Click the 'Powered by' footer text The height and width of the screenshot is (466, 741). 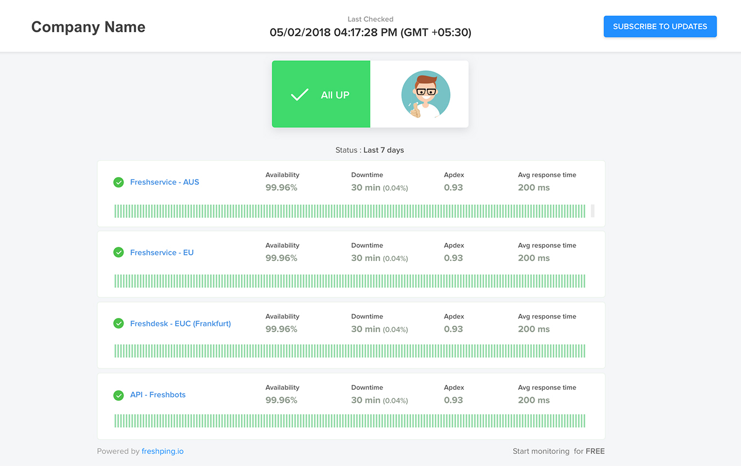coord(118,451)
